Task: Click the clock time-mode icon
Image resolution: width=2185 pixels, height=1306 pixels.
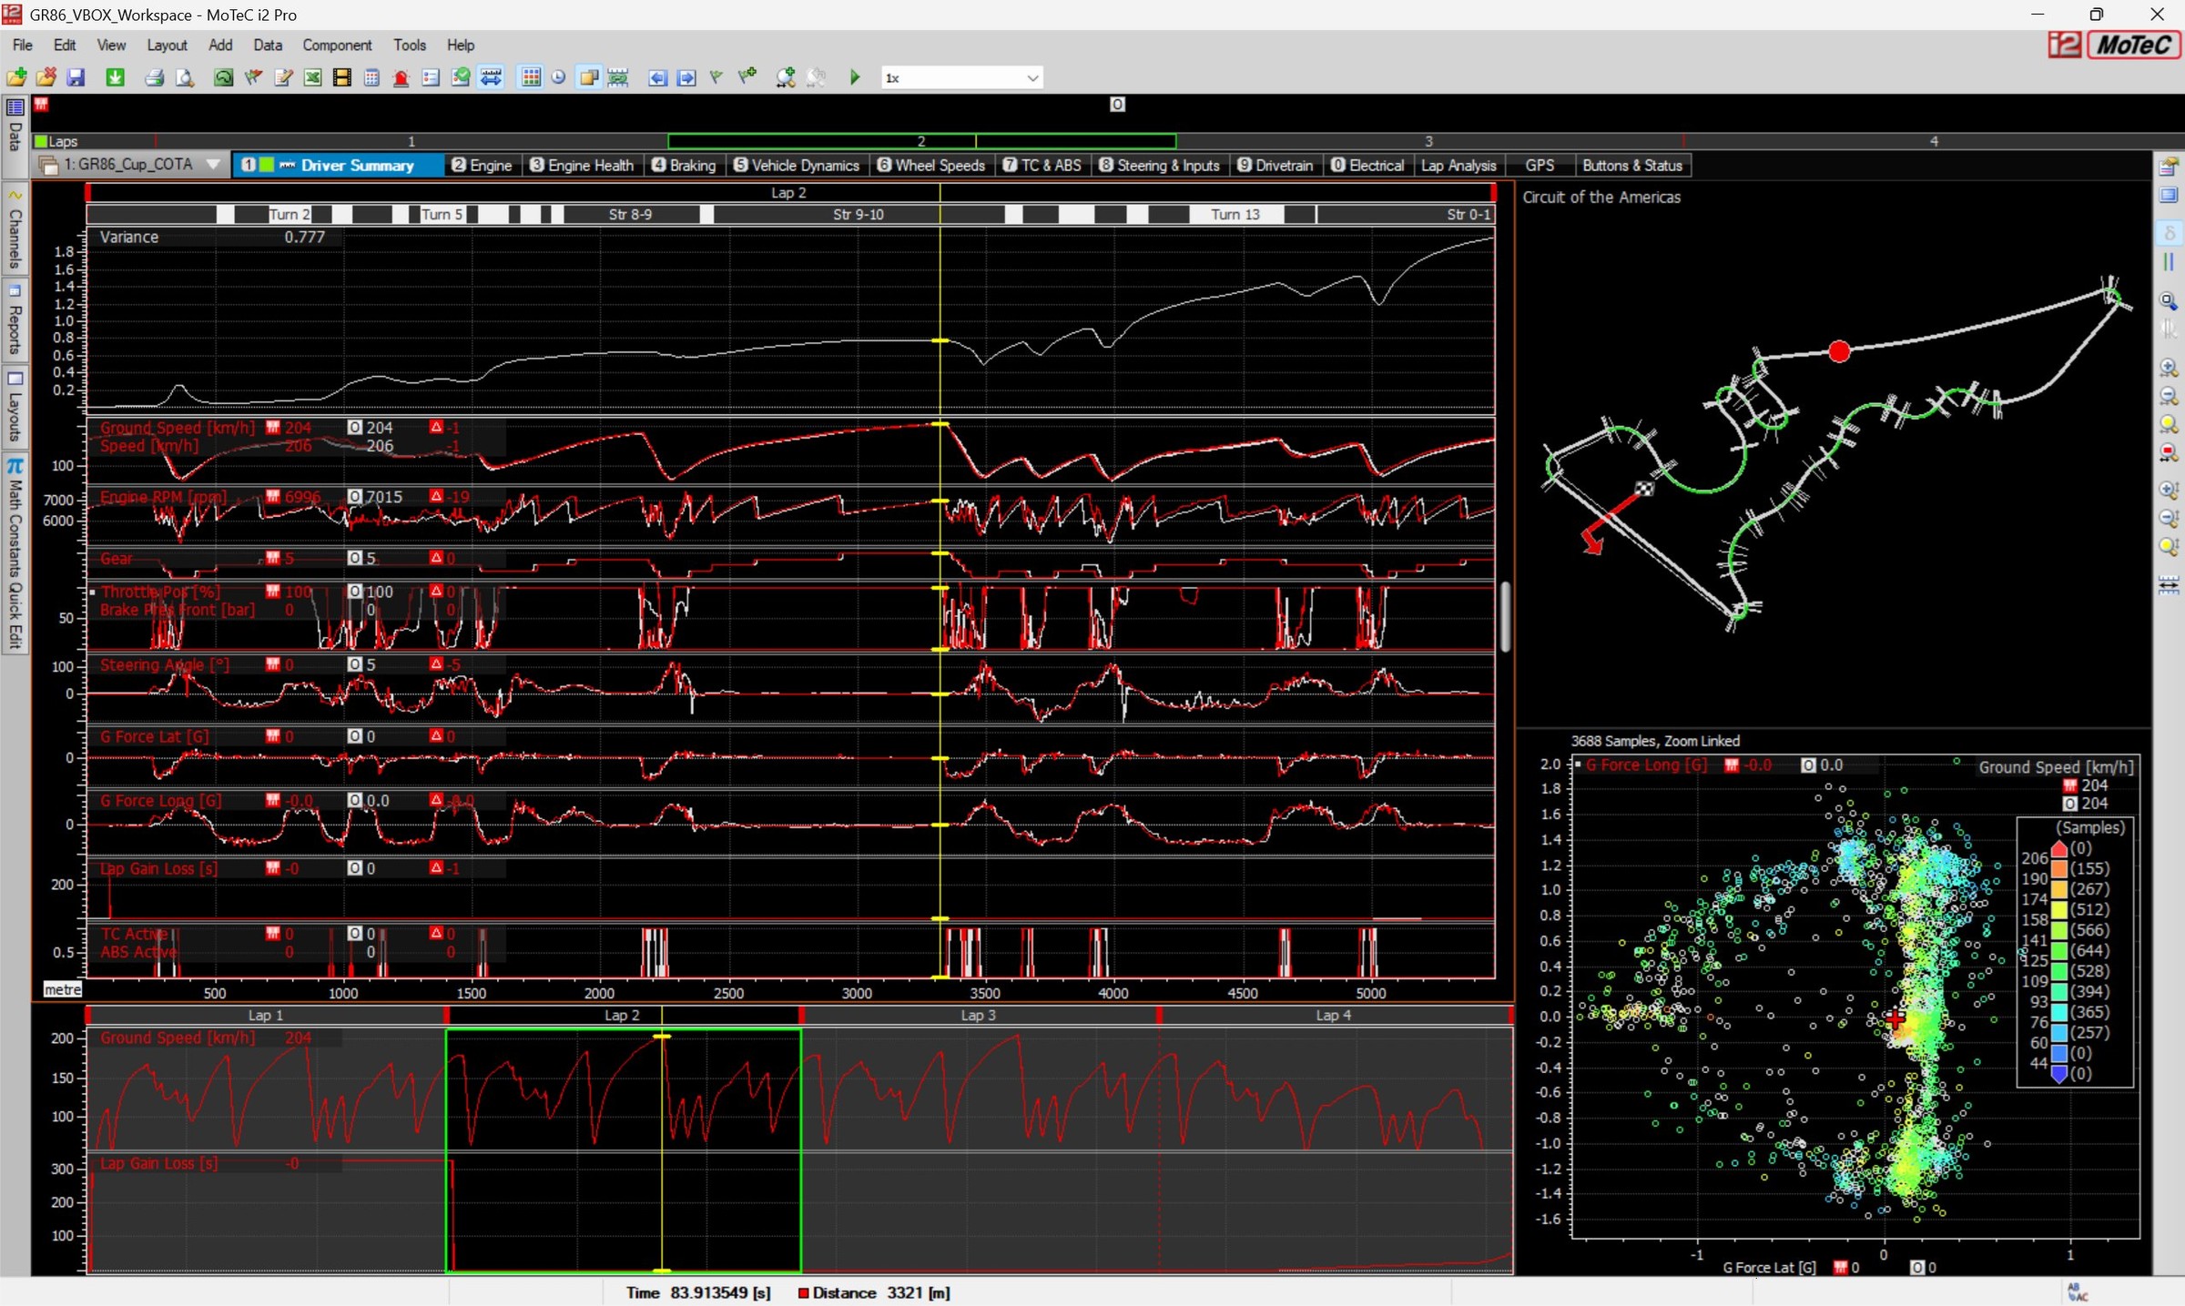Action: coord(559,78)
